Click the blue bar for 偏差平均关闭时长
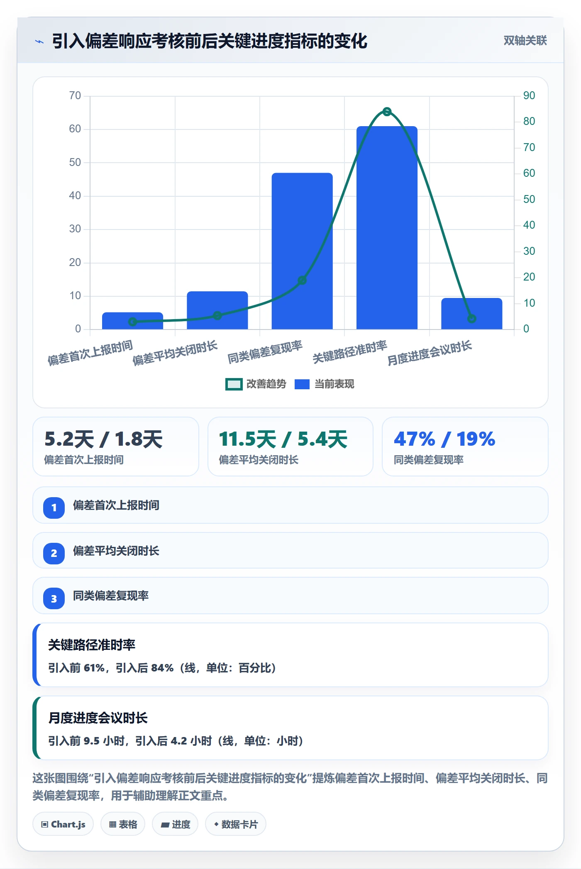Viewport: 581px width, 869px height. click(x=217, y=310)
